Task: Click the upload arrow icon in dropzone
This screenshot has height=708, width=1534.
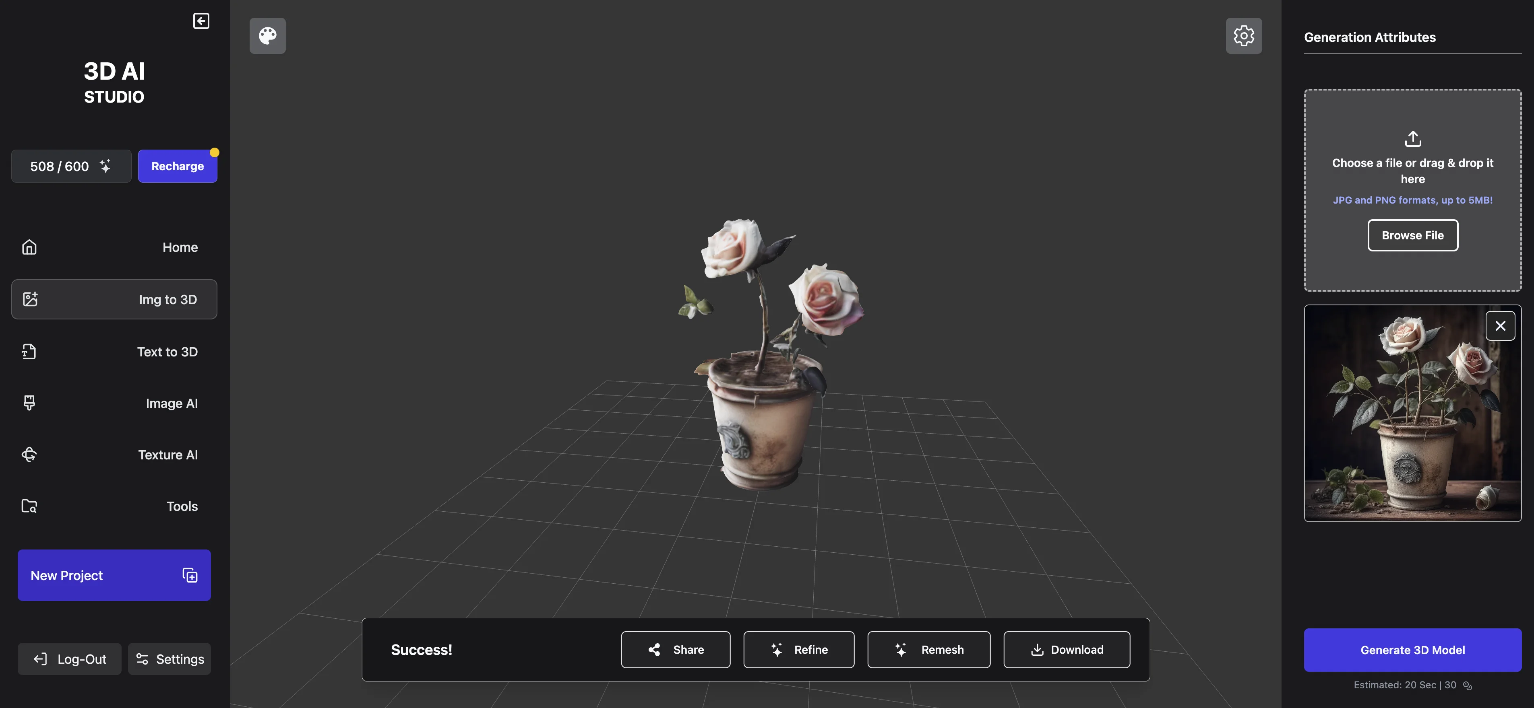Action: (1412, 139)
